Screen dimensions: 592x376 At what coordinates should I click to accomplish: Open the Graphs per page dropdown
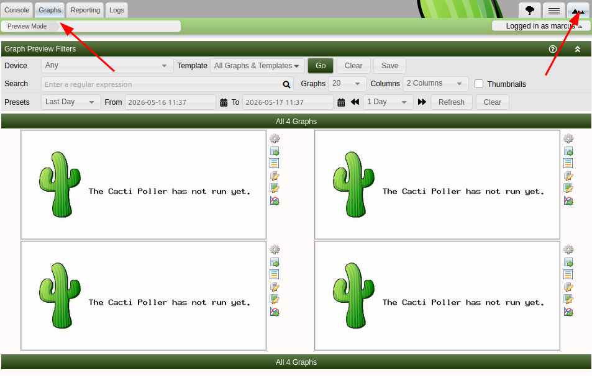click(x=347, y=83)
